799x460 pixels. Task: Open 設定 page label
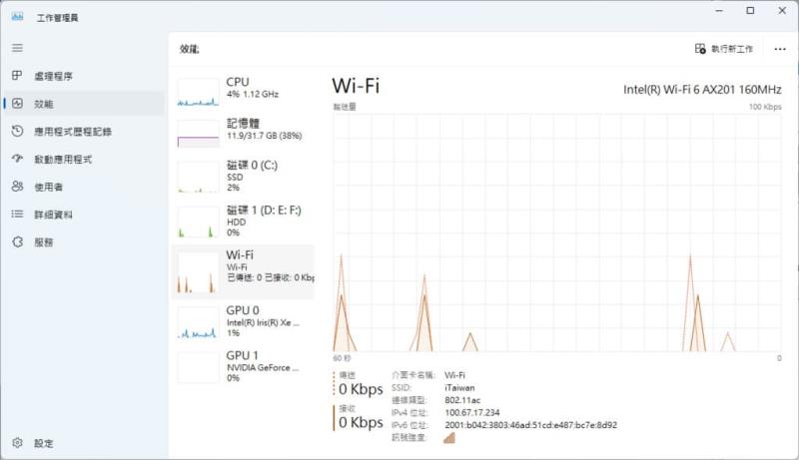pyautogui.click(x=44, y=443)
